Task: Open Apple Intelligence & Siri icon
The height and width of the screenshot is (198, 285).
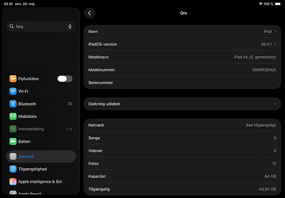Action: point(13,182)
